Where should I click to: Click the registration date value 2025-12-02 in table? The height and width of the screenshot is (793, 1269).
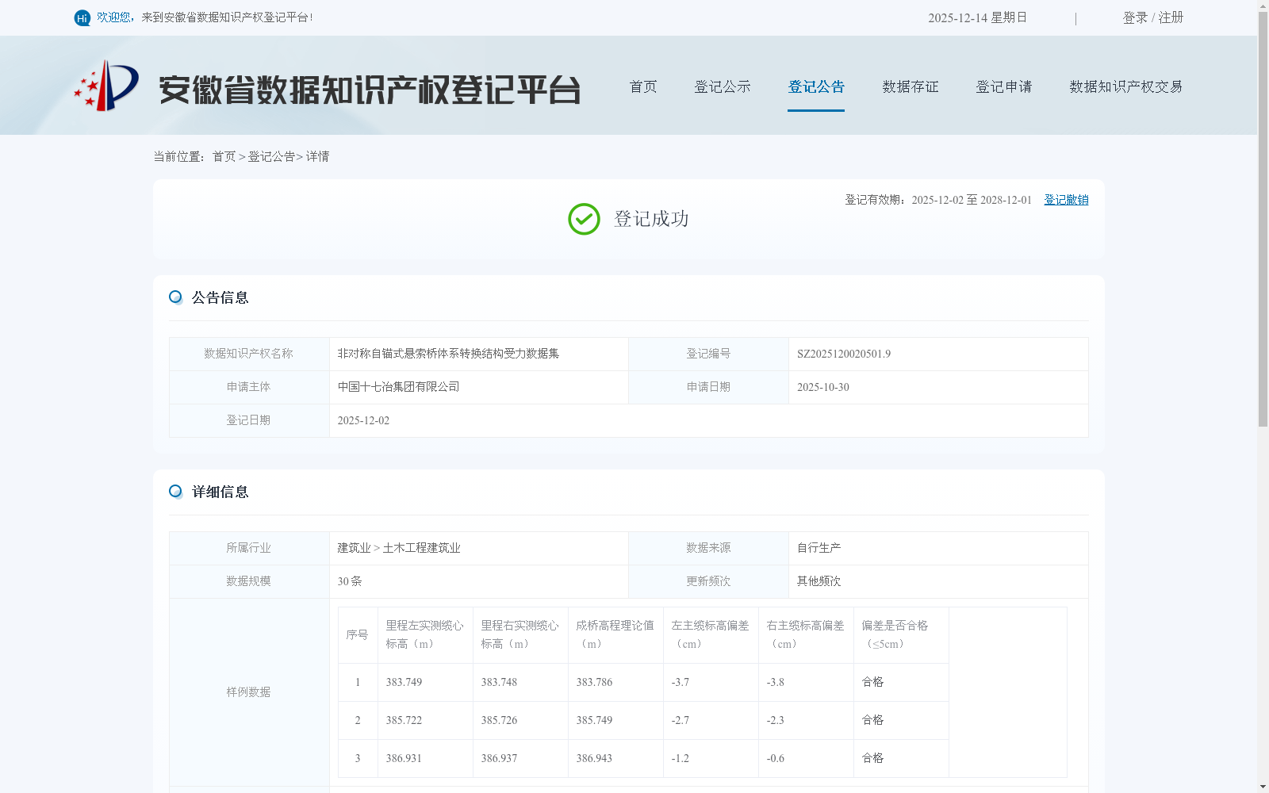click(x=363, y=420)
